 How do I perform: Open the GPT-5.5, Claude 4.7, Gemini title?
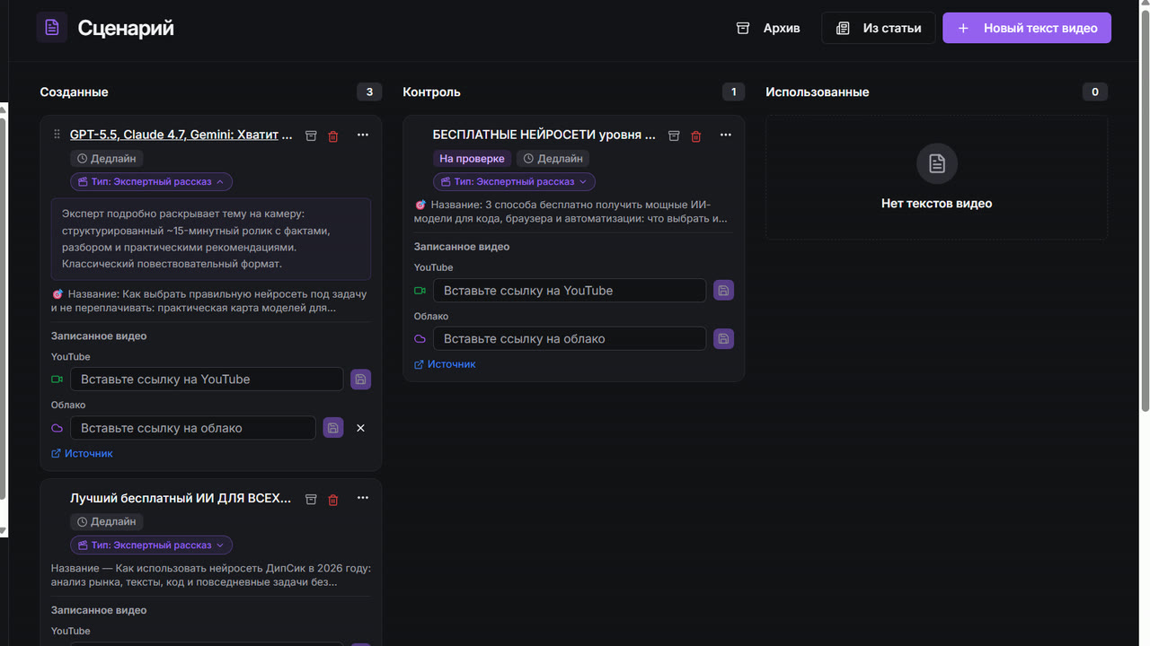coord(181,135)
